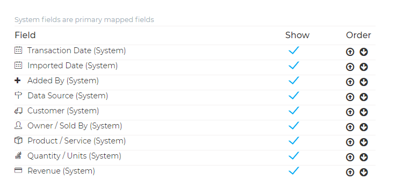Viewport: 397px width, 194px height.
Task: Click the Order column header
Action: (358, 35)
